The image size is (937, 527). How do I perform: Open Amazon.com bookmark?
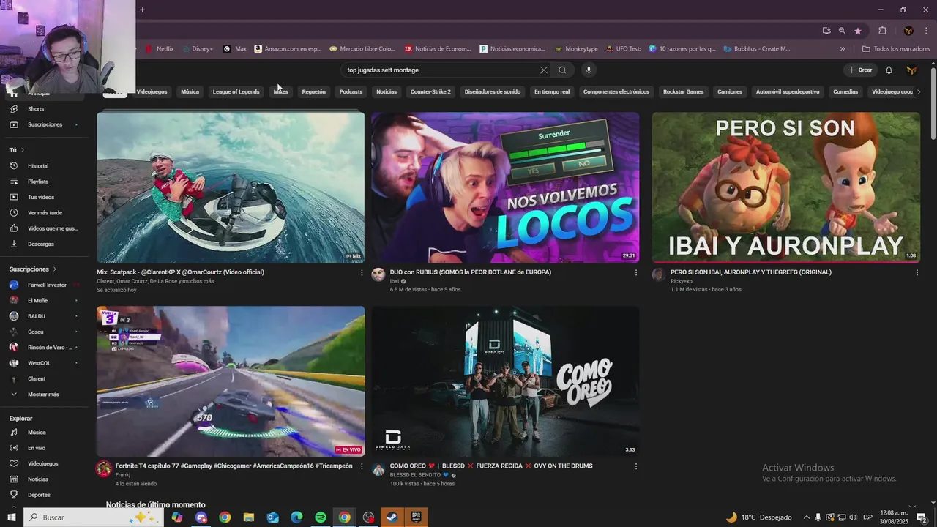[x=288, y=49]
